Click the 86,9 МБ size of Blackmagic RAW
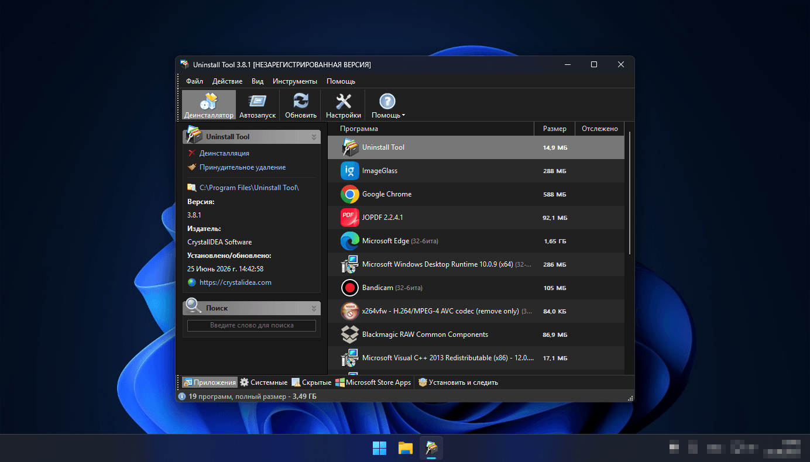810x462 pixels. (x=555, y=335)
